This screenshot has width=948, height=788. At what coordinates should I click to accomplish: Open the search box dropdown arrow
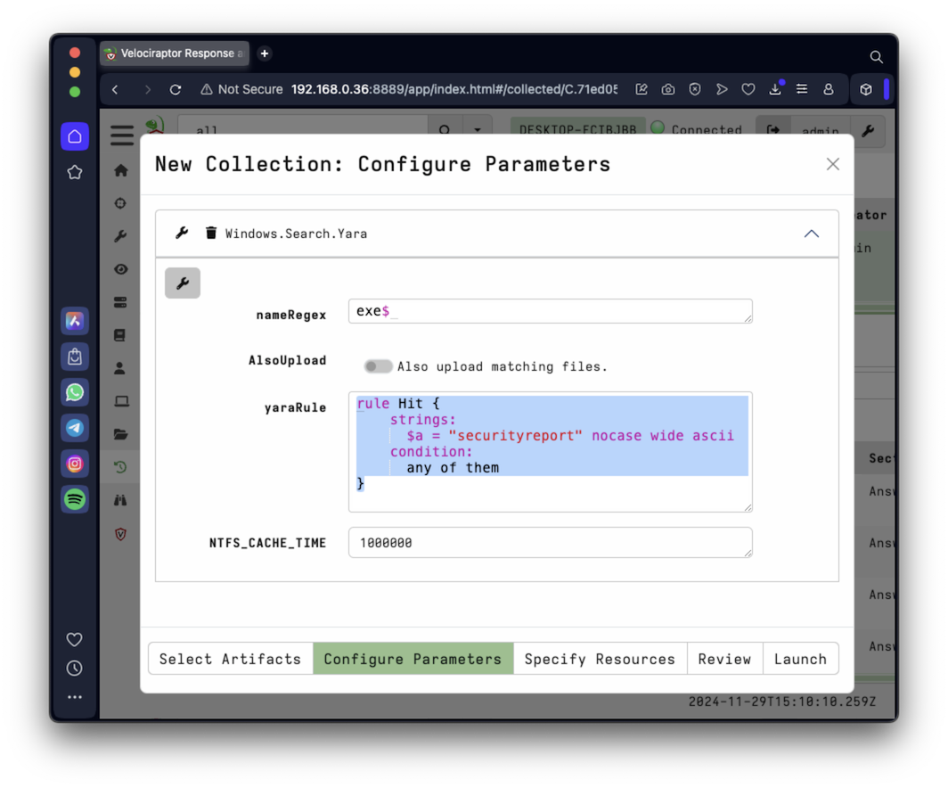click(x=478, y=130)
